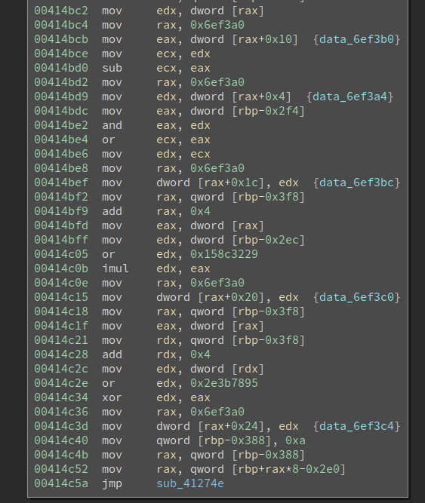Image resolution: width=425 pixels, height=503 pixels.
Task: Select address 00414be6
Action: (x=61, y=154)
